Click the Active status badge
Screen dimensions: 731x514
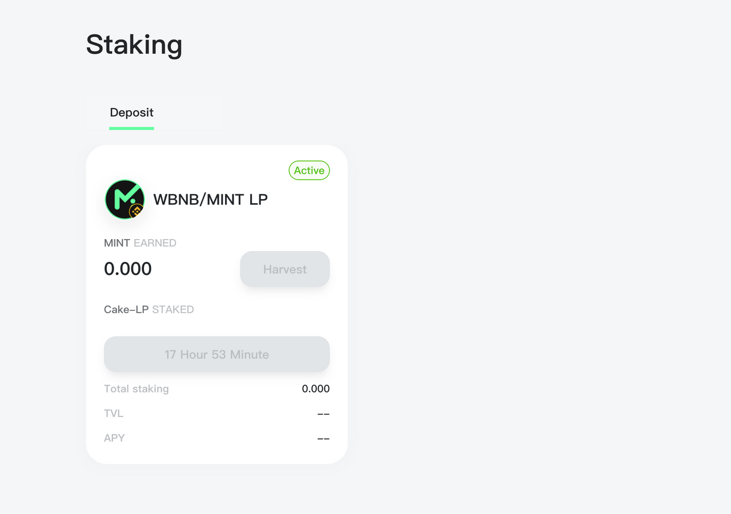[x=309, y=171]
